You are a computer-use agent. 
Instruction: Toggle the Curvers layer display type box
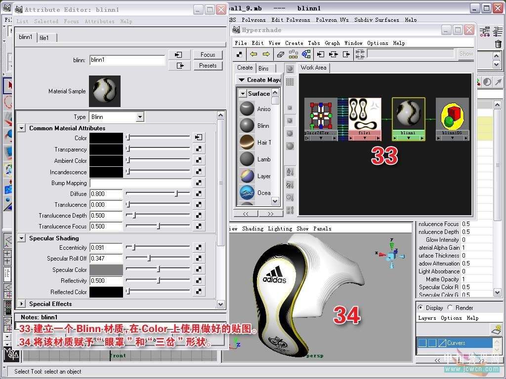coord(432,343)
